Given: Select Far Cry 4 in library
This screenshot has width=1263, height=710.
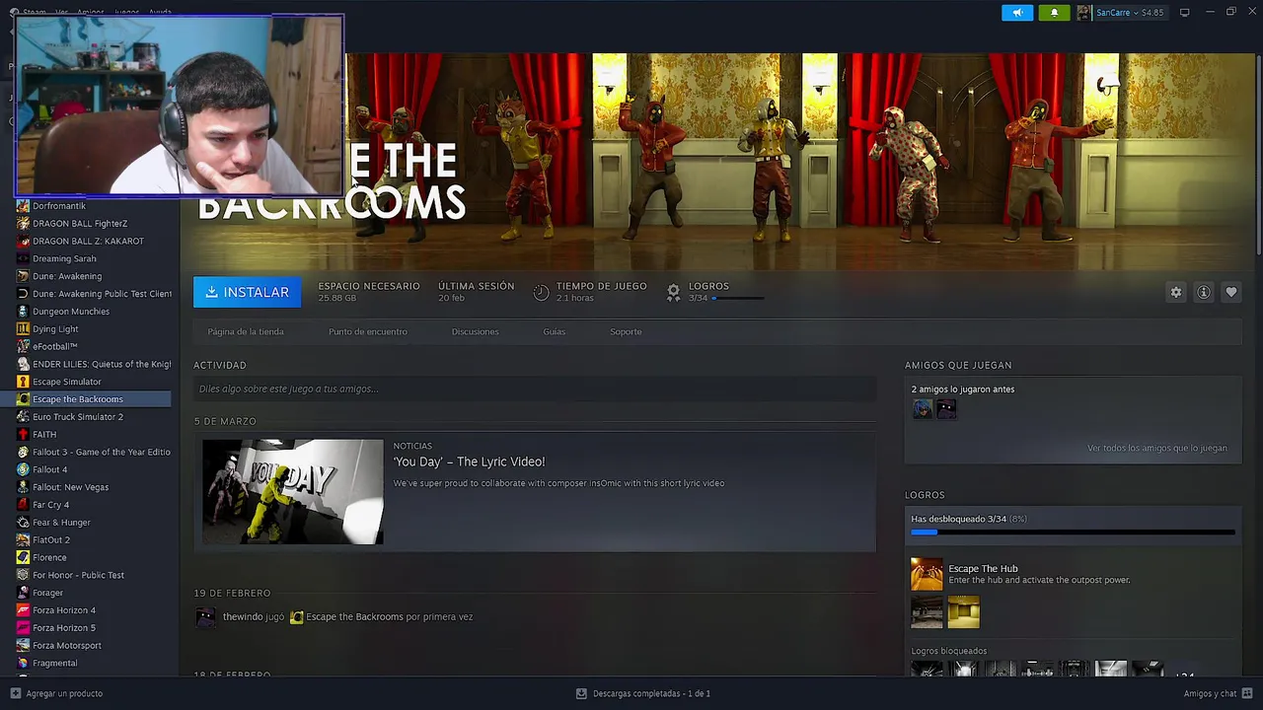Looking at the screenshot, I should [x=50, y=505].
